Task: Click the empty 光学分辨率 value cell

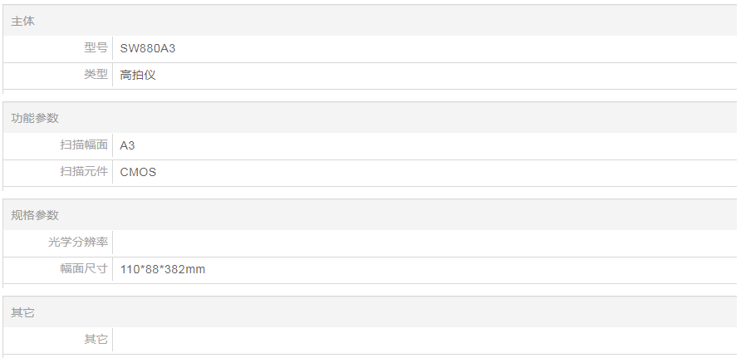Action: [x=415, y=243]
